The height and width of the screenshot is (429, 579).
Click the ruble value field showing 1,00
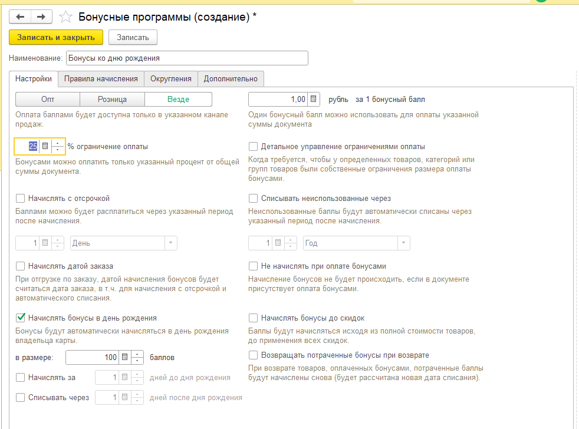pos(278,100)
